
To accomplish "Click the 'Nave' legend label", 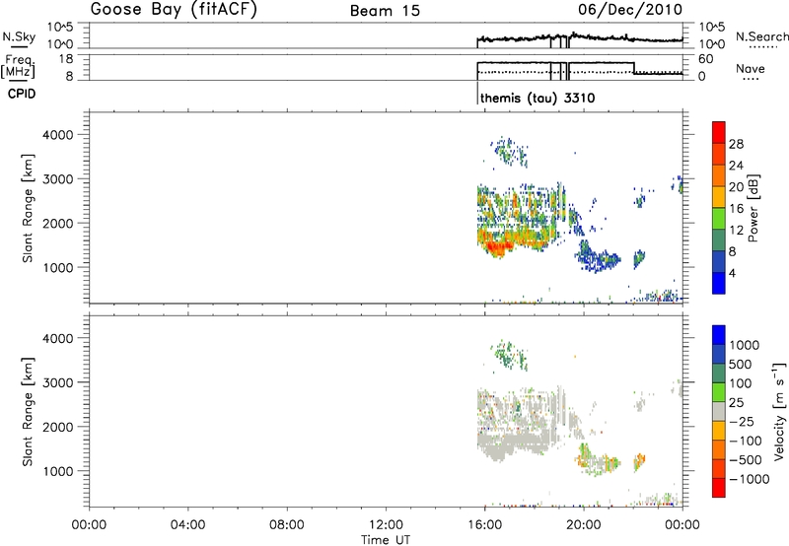I will 751,68.
